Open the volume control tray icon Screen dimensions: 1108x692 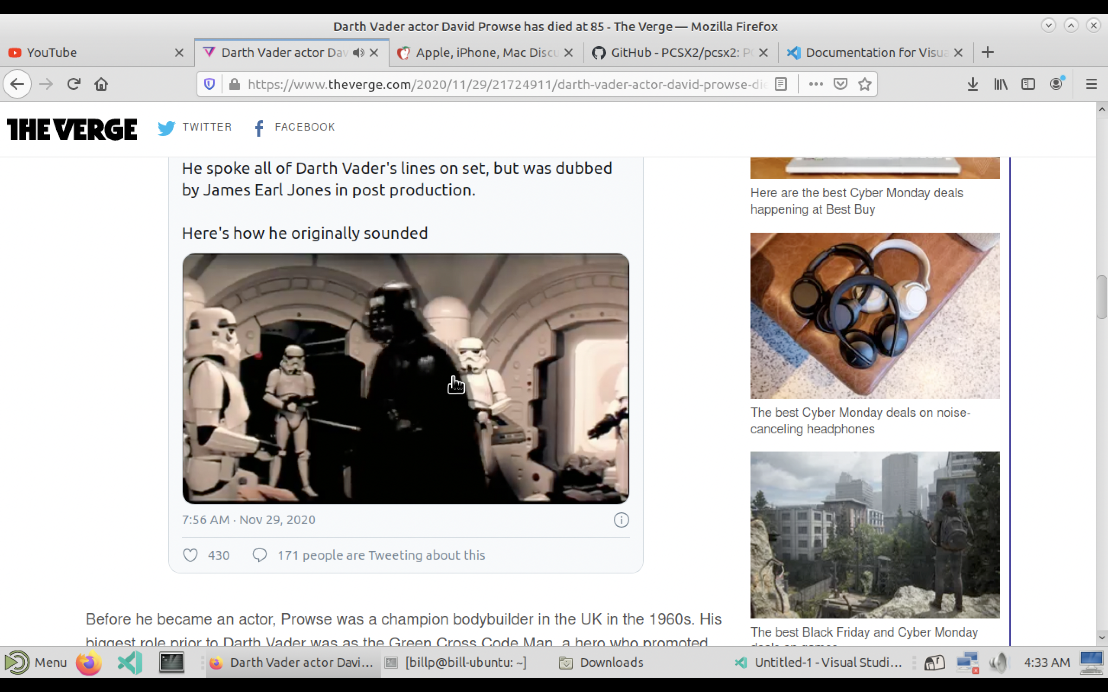coord(998,662)
